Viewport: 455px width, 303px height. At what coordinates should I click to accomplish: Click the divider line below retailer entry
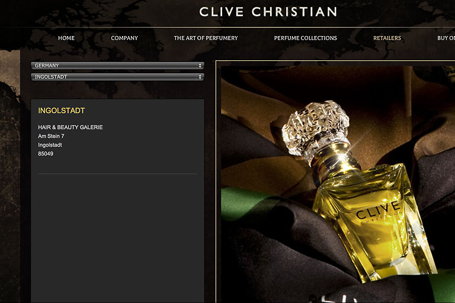click(117, 173)
